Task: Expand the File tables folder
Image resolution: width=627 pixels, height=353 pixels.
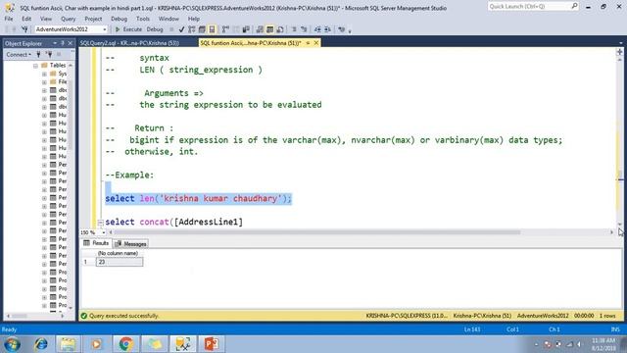Action: [x=44, y=82]
